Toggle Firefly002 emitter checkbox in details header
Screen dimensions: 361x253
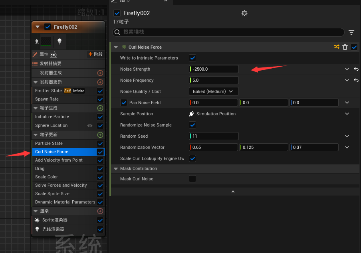[x=117, y=13]
